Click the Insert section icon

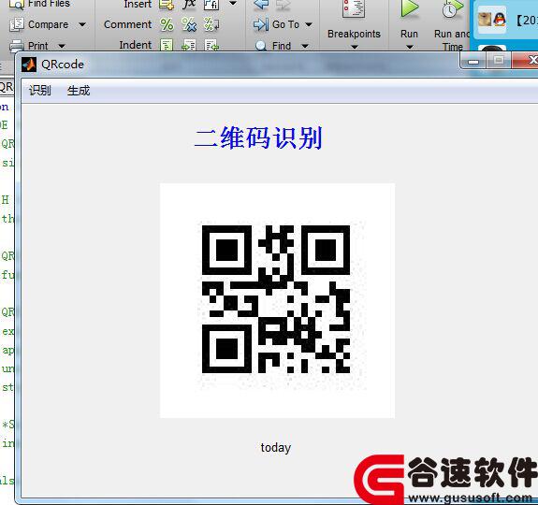click(x=167, y=5)
